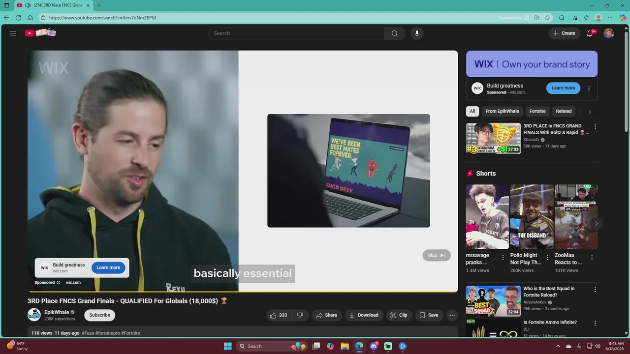The image size is (630, 354).
Task: Open options for Best Squad video
Action: point(595,290)
